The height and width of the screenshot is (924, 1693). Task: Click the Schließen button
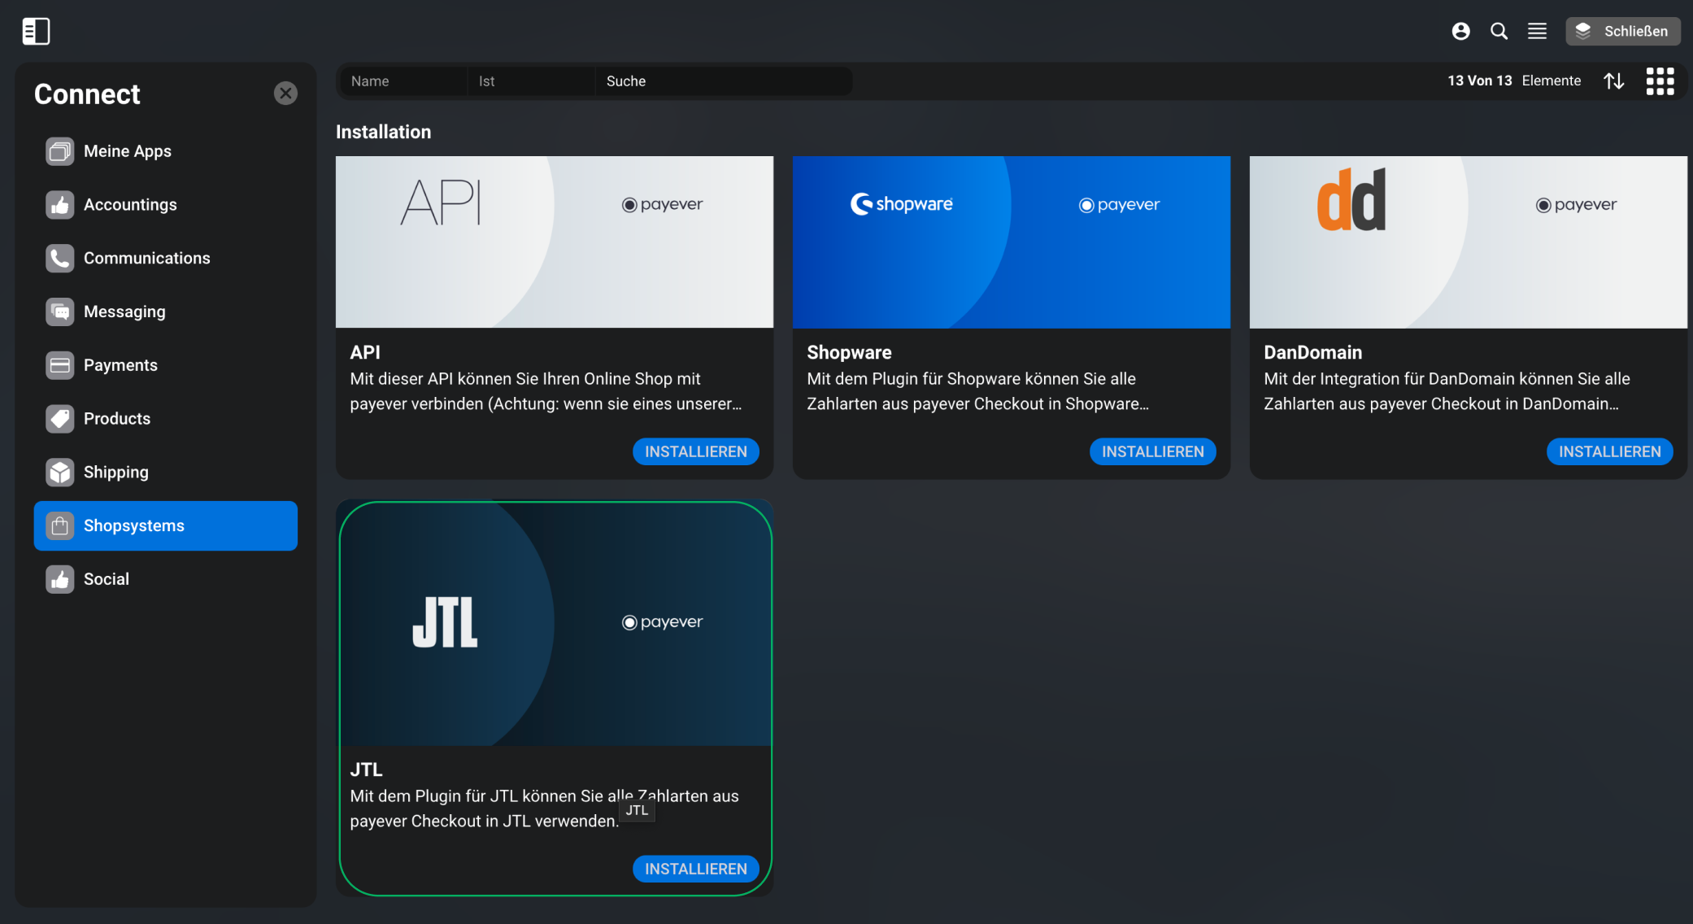[x=1622, y=31]
